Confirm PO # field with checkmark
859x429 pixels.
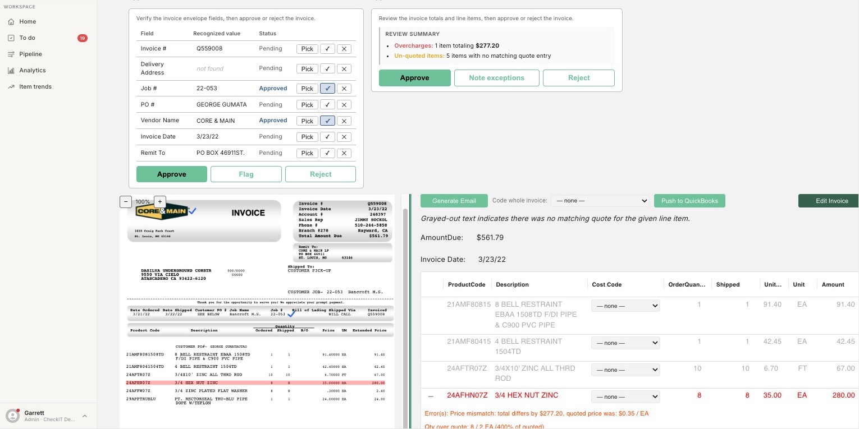[x=327, y=105]
